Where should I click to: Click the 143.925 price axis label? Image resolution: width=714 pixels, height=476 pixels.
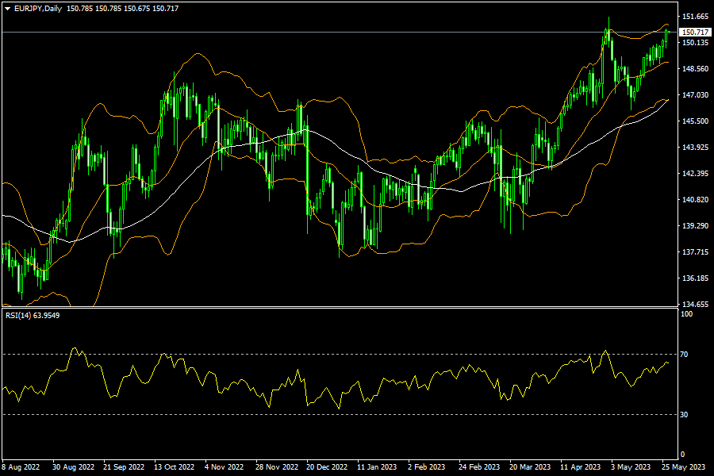(x=695, y=147)
